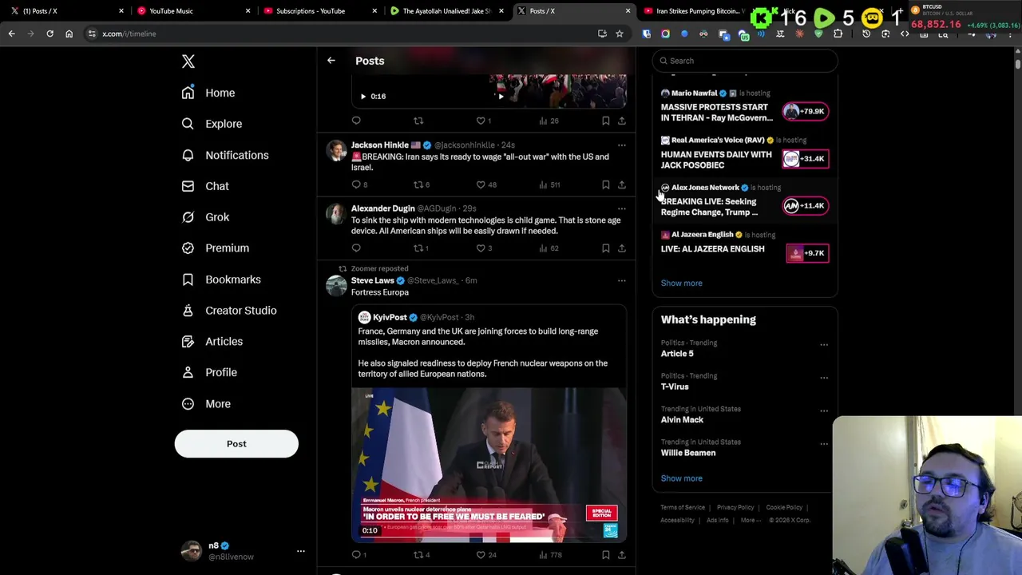Share the Steve Laws post
The image size is (1022, 575).
click(x=622, y=555)
